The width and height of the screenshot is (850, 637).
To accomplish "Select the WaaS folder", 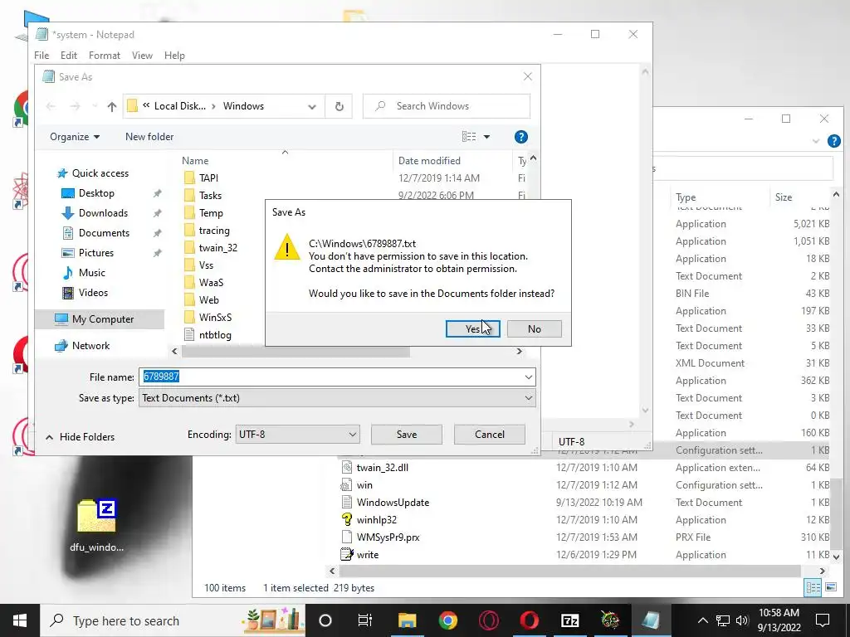I will pyautogui.click(x=211, y=282).
